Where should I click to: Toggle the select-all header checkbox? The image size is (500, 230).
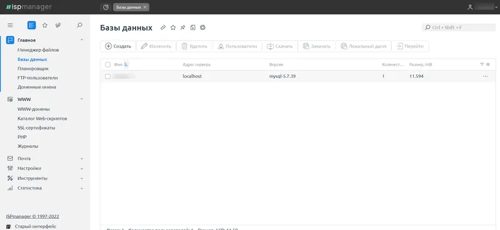[107, 65]
